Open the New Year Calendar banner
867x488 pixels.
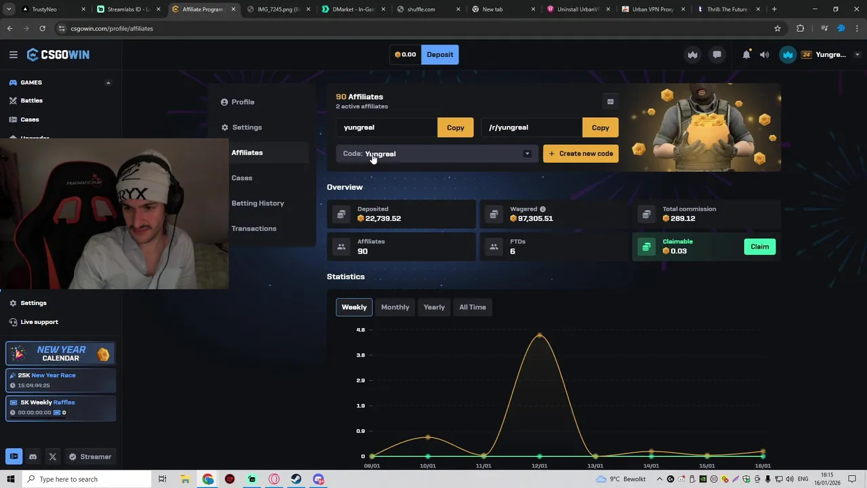60,353
